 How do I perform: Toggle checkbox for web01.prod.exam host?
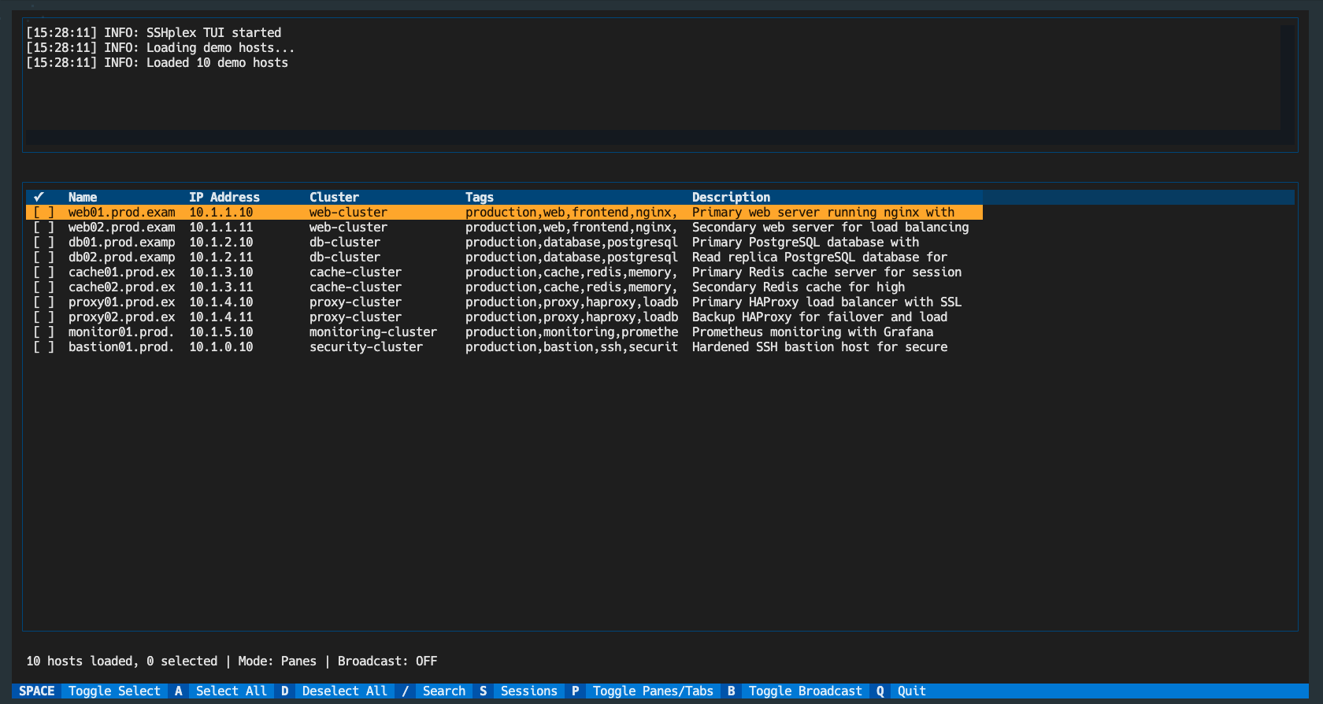point(43,213)
